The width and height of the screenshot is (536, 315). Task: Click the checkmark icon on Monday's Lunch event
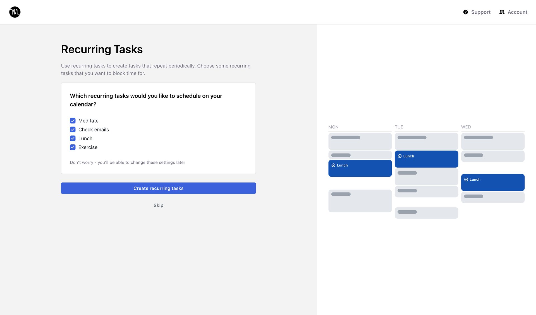coord(334,165)
